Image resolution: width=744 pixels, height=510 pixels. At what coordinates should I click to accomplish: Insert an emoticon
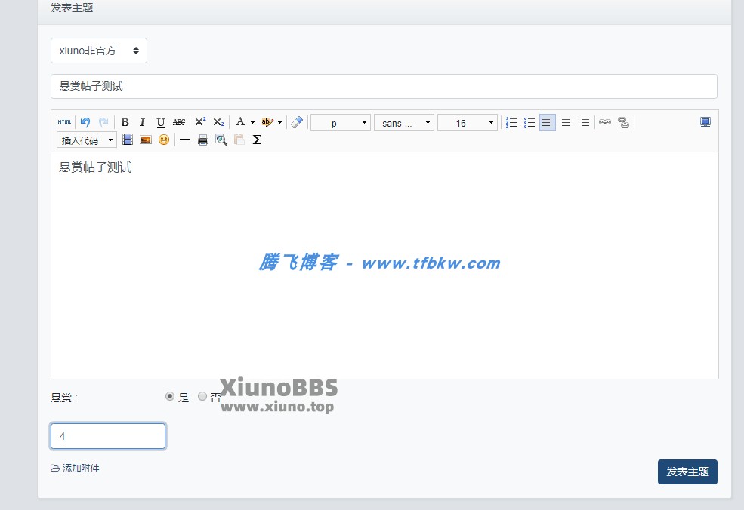[163, 140]
